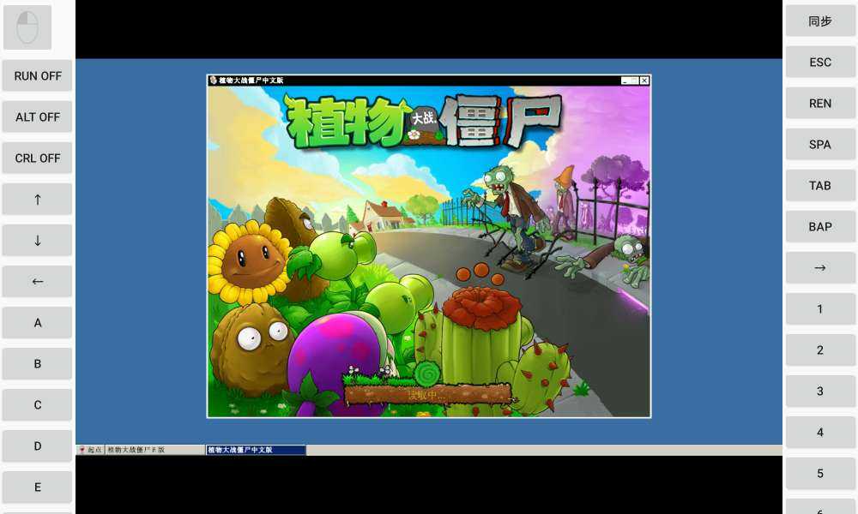Switch to 植物大战僵尸中文版 taskbar item
The height and width of the screenshot is (514, 858).
click(x=256, y=450)
